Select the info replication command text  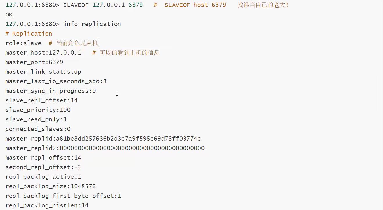pos(92,24)
